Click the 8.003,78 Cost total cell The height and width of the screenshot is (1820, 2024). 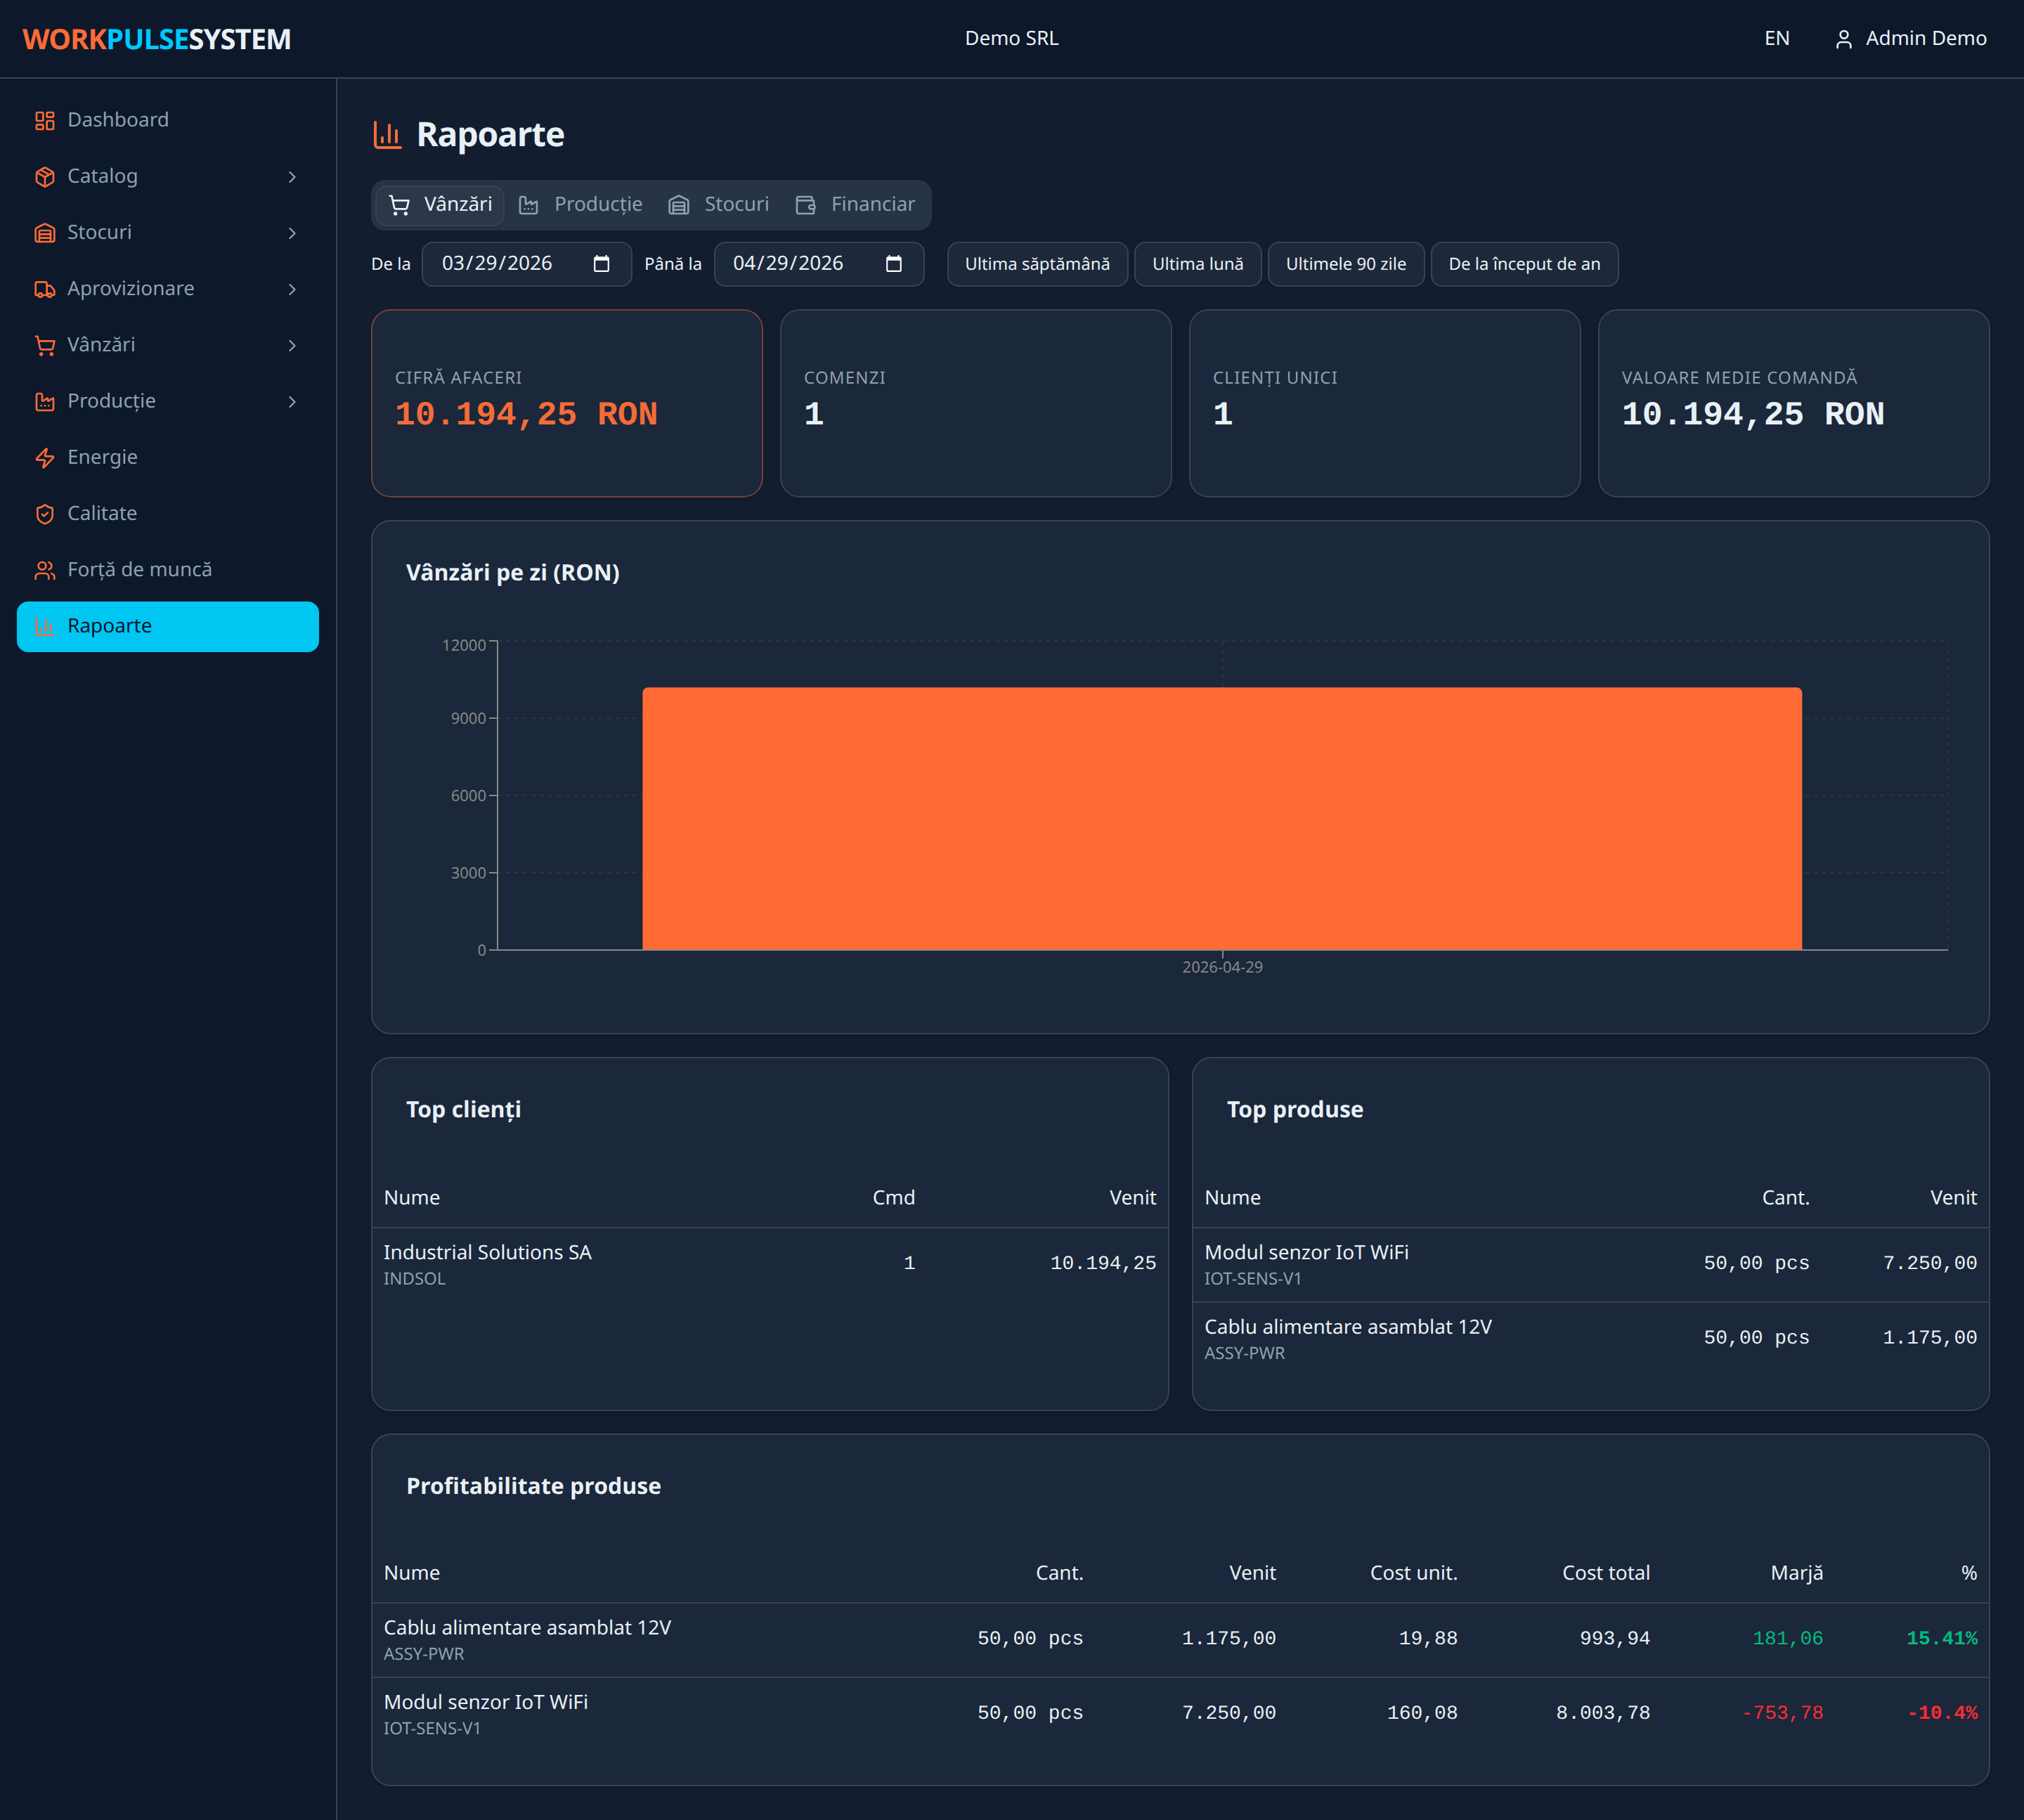coord(1603,1713)
